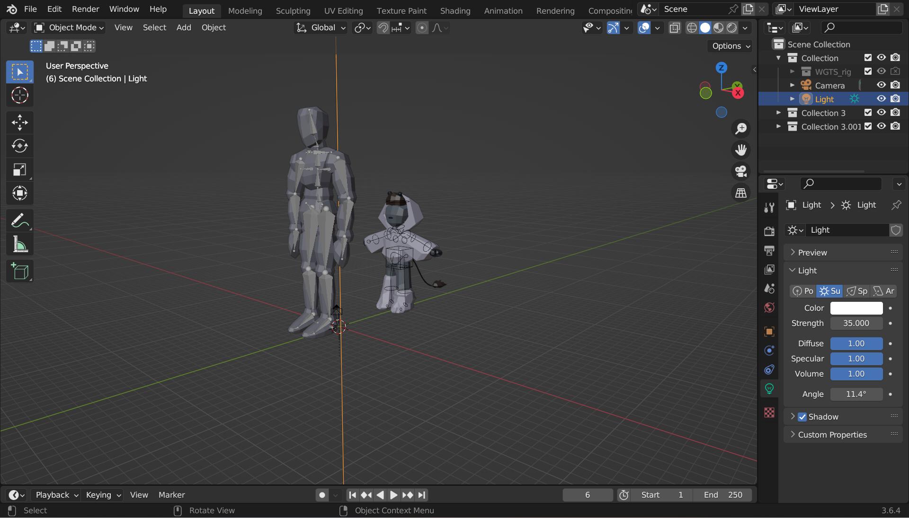Open the View Layer properties tab
Image resolution: width=909 pixels, height=518 pixels.
(x=769, y=269)
